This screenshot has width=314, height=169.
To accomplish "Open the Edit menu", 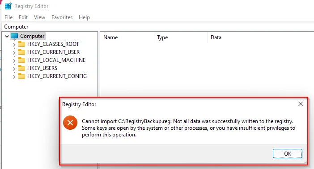I will (x=23, y=17).
